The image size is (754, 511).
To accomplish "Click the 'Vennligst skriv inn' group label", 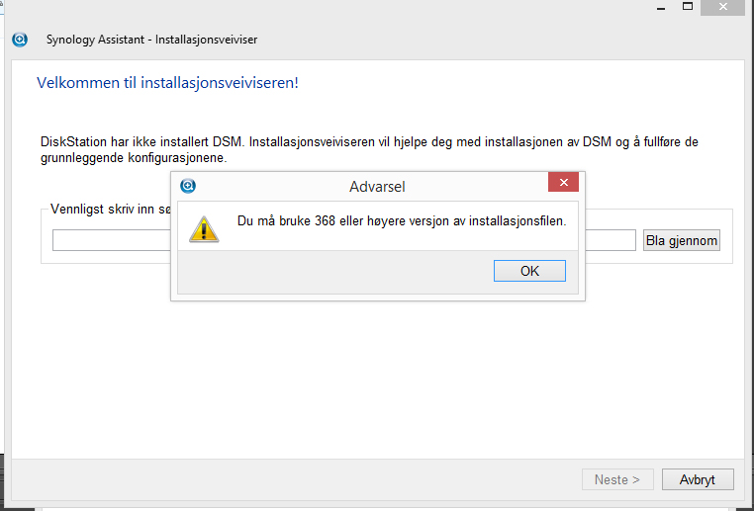I will pyautogui.click(x=110, y=210).
